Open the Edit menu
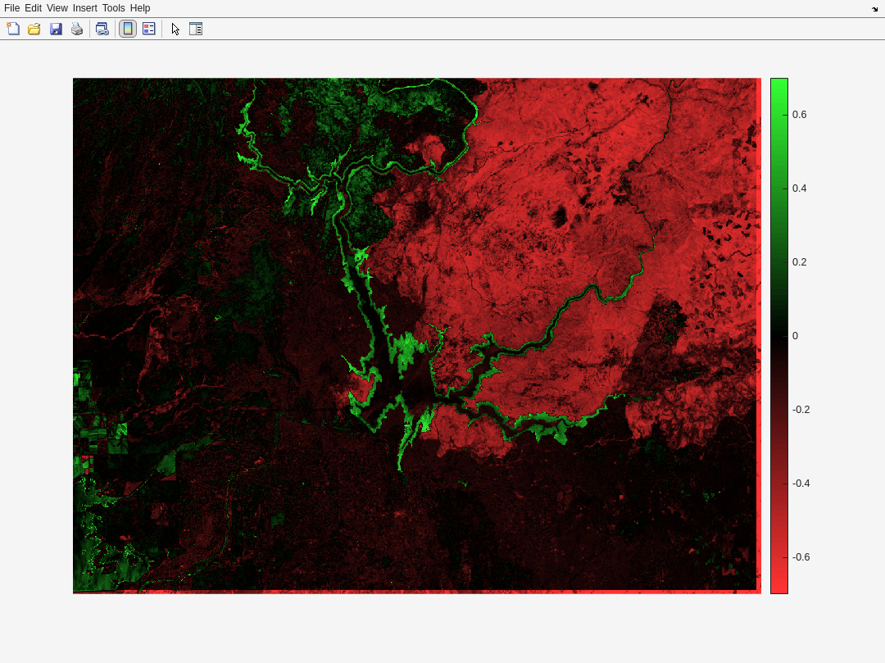The height and width of the screenshot is (663, 885). [x=33, y=8]
